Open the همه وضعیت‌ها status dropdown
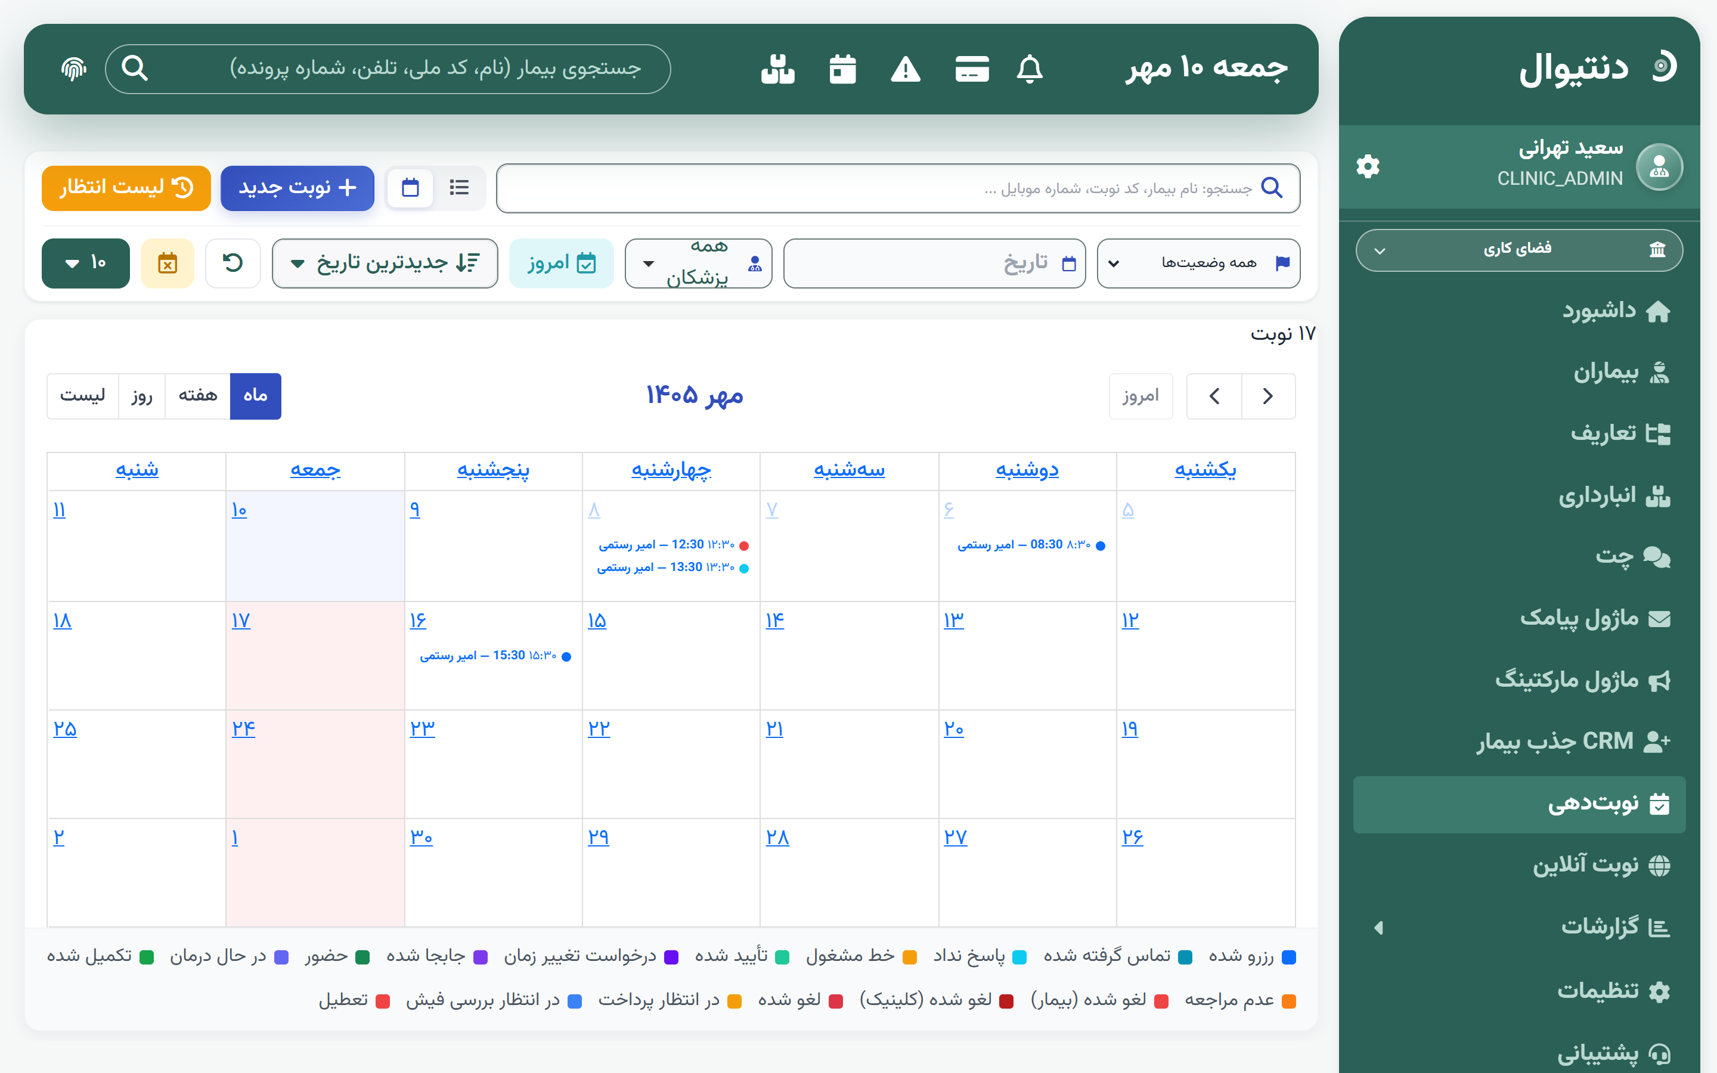 [x=1198, y=263]
